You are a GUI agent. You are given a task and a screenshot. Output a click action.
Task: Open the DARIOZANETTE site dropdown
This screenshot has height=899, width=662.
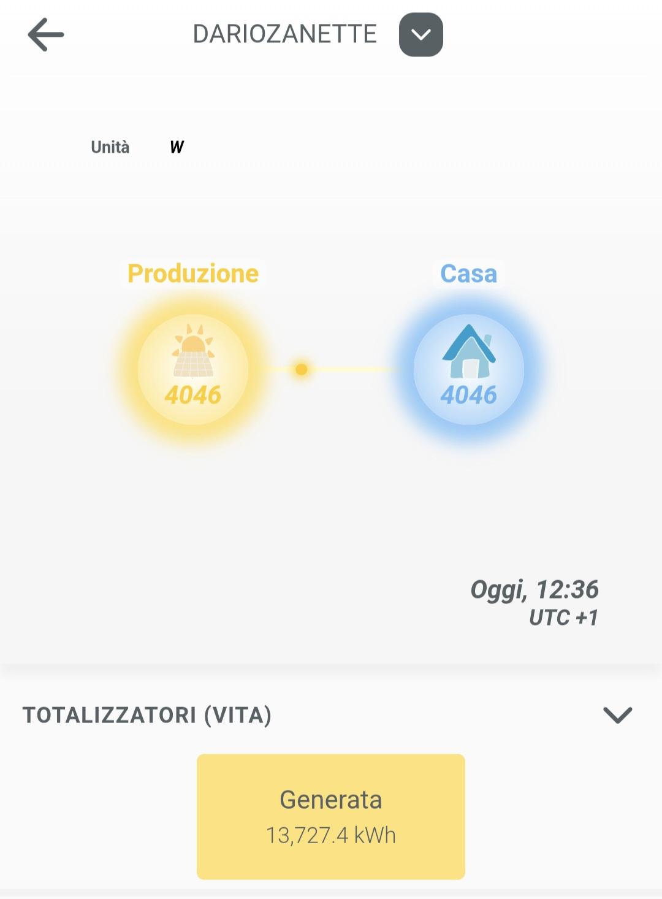click(x=420, y=35)
